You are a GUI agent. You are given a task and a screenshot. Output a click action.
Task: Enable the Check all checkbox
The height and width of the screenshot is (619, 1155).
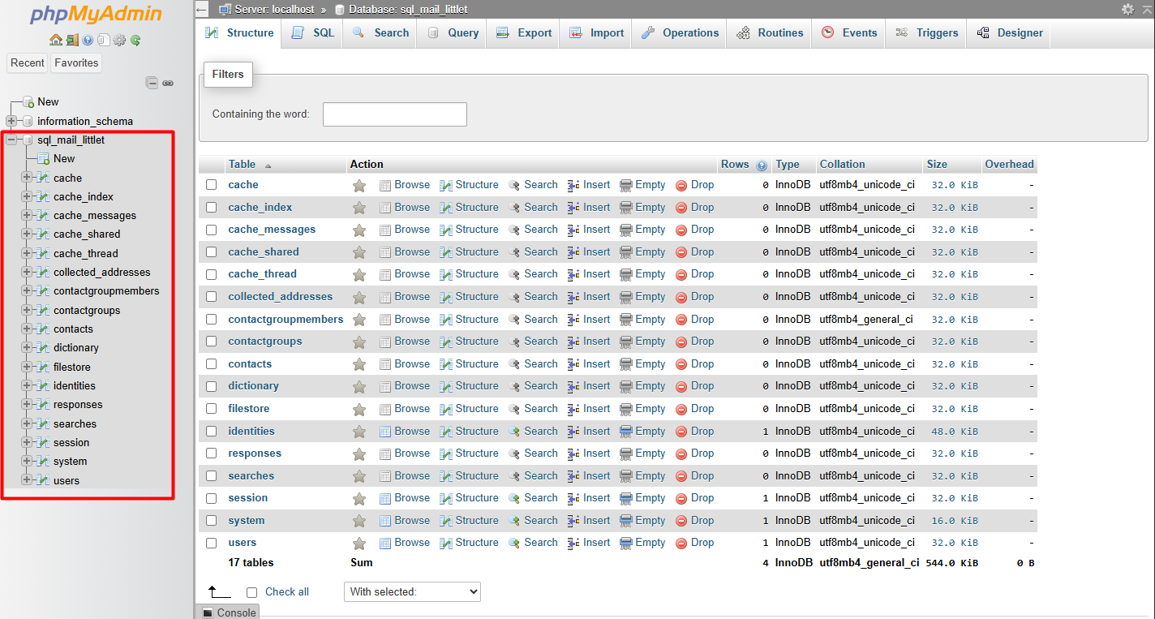click(x=251, y=591)
